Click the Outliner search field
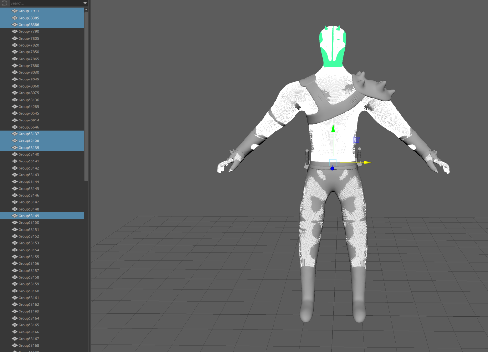488x352 pixels. [x=45, y=3]
